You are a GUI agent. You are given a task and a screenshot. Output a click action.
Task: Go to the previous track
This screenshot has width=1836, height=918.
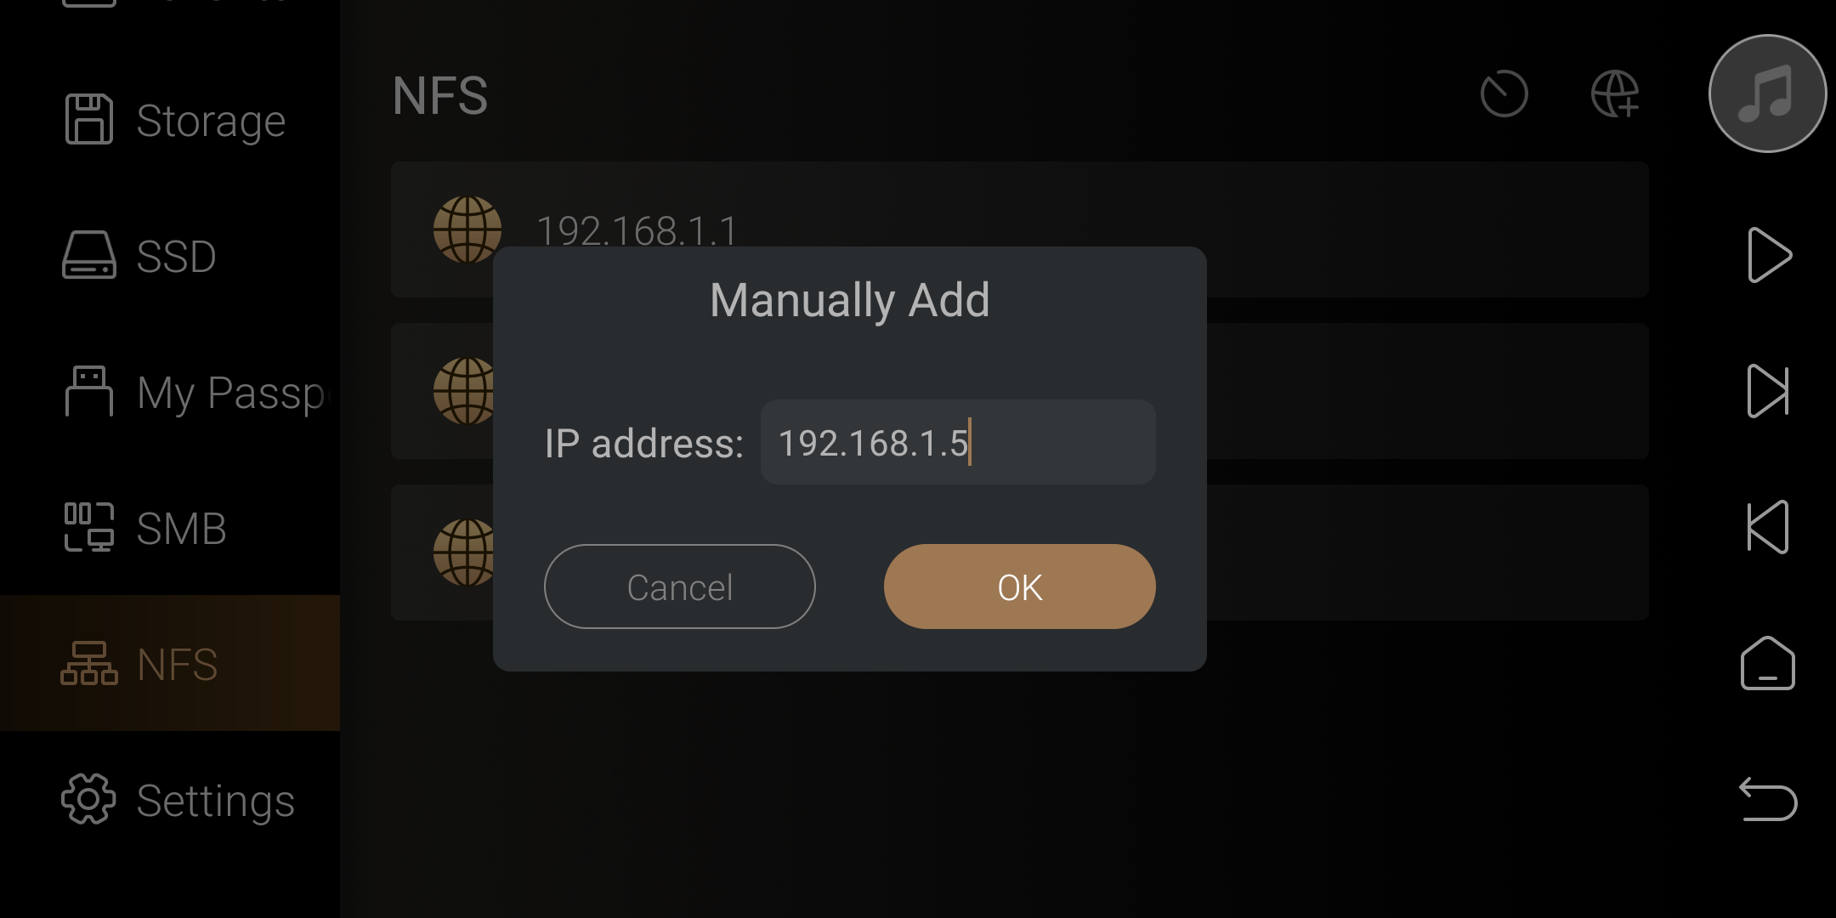pos(1768,527)
